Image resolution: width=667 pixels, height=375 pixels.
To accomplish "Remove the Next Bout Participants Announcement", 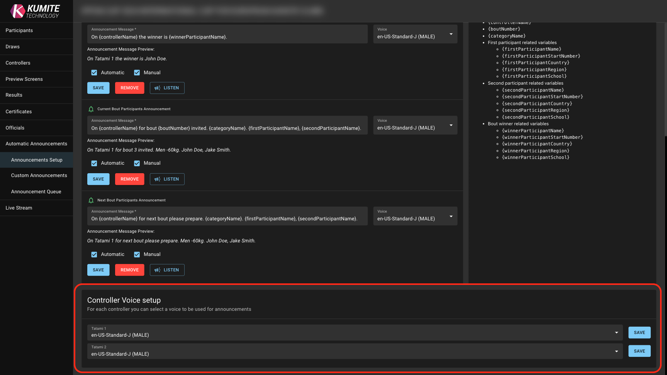I will click(x=130, y=270).
